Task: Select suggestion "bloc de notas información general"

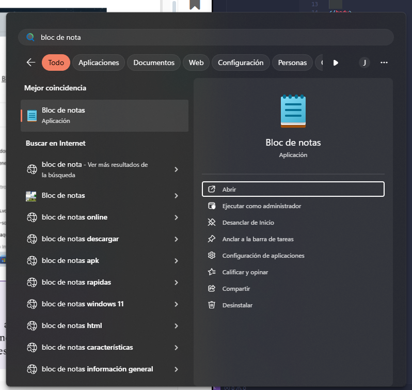Action: pyautogui.click(x=104, y=369)
